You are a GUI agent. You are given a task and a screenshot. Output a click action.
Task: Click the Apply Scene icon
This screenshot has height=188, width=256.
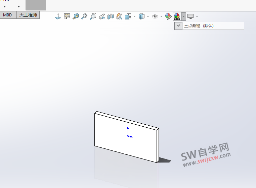click(177, 16)
